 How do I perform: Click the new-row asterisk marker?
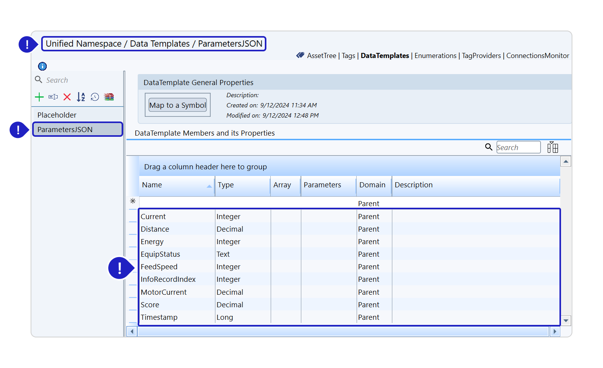[133, 201]
